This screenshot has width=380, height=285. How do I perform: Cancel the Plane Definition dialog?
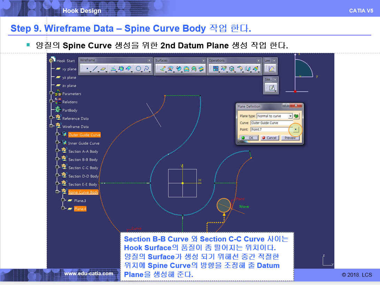(x=269, y=138)
